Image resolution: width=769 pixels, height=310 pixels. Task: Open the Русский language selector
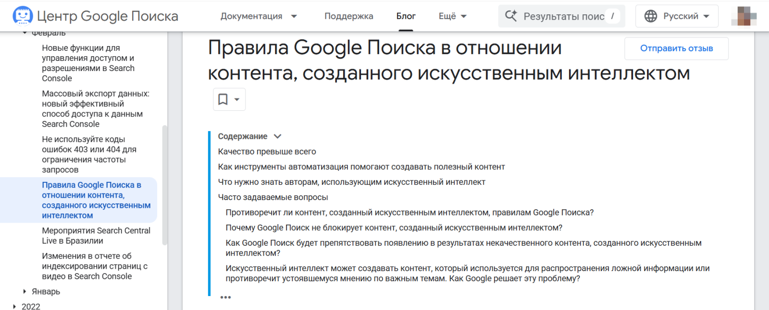[x=677, y=16]
